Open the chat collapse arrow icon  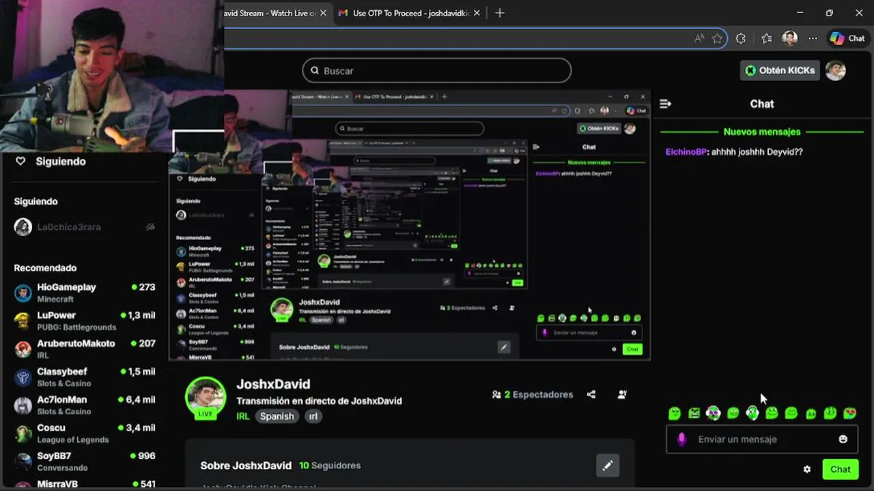coord(666,104)
